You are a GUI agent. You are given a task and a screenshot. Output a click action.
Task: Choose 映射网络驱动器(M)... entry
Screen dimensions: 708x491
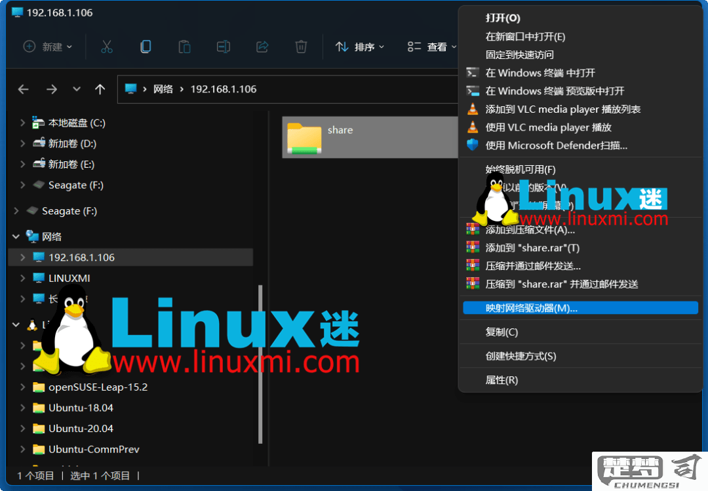(580, 308)
